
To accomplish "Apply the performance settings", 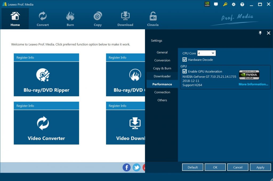I will [x=260, y=167].
